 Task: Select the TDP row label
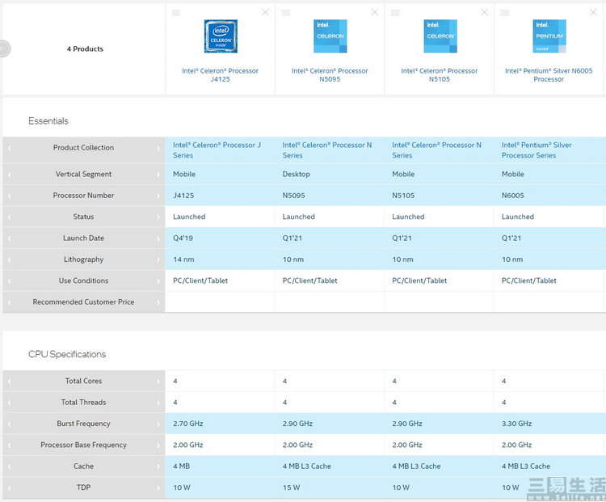(83, 487)
